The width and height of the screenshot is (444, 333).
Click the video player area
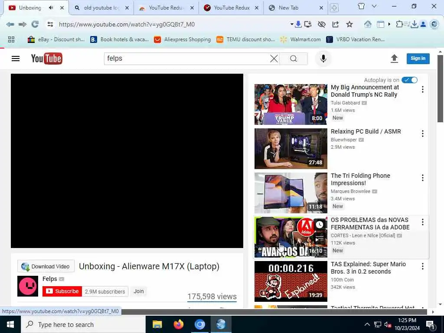pyautogui.click(x=127, y=161)
